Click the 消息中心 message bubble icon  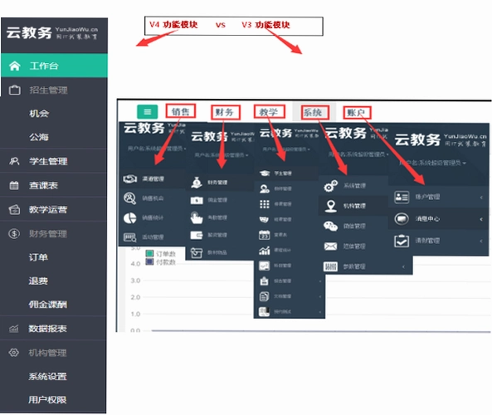click(x=402, y=218)
